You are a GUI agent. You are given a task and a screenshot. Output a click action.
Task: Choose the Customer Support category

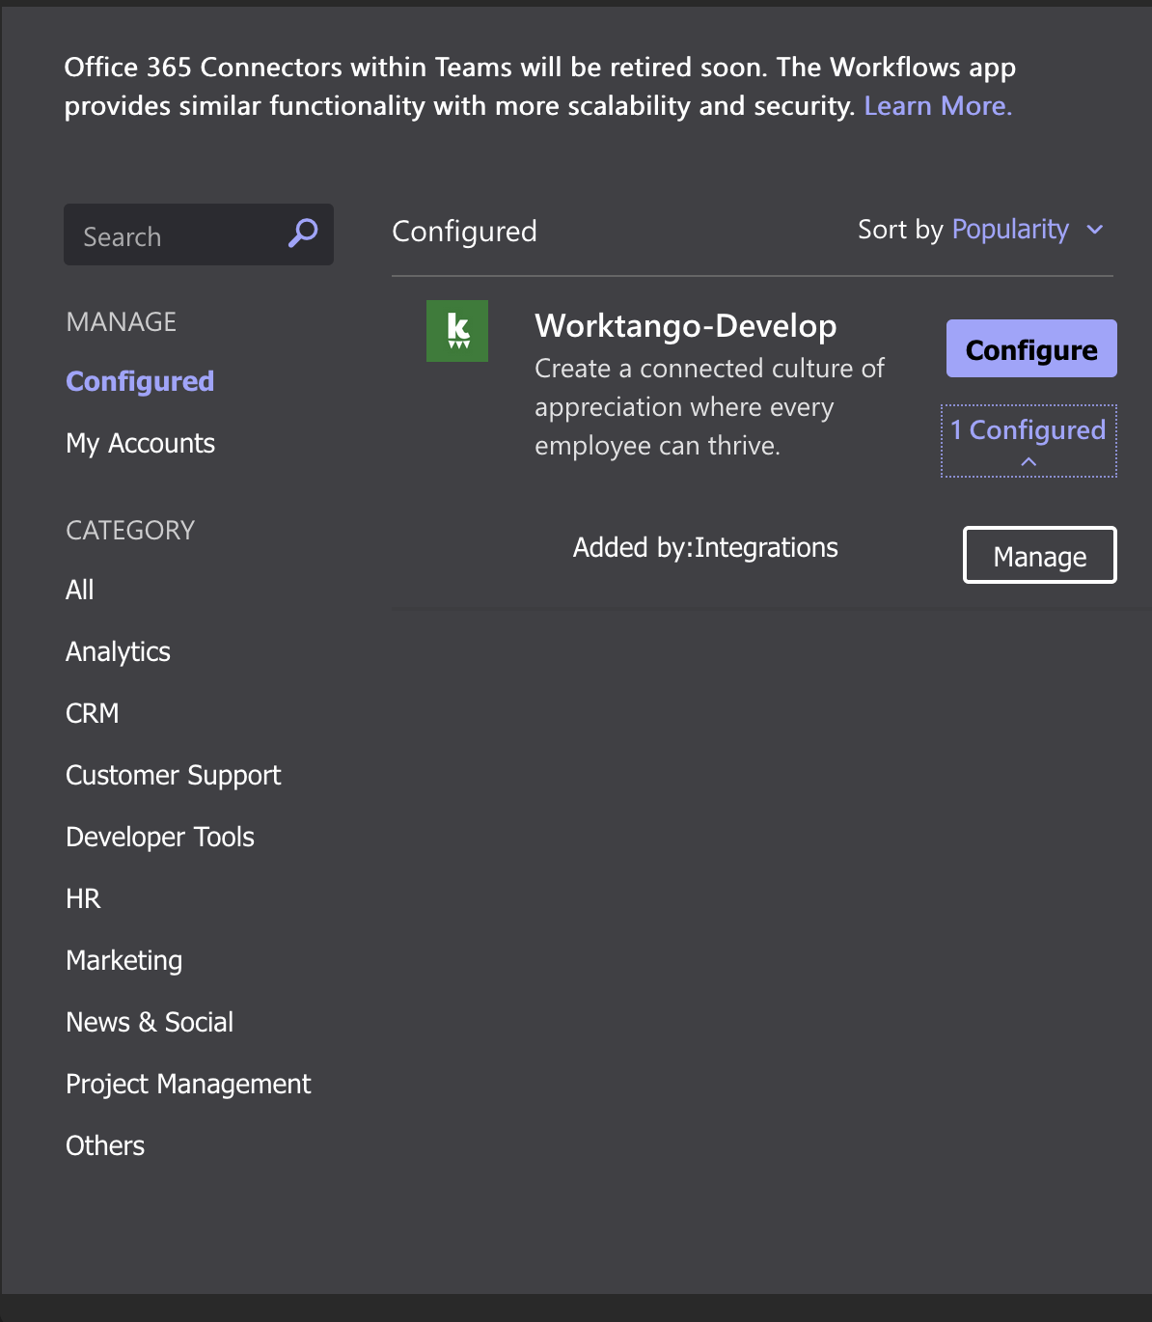tap(174, 775)
